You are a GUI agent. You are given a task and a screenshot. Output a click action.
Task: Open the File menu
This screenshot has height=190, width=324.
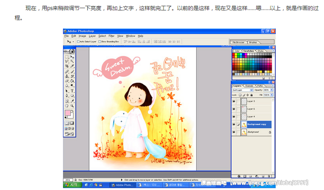coord(67,36)
